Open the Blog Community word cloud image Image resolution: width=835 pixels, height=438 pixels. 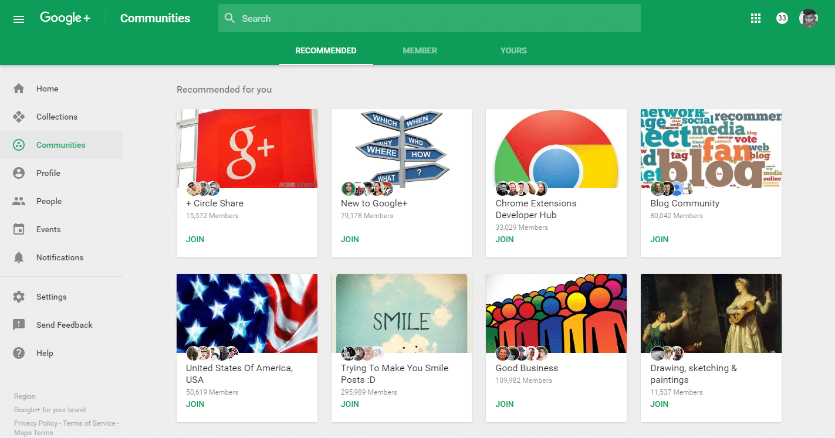pyautogui.click(x=711, y=148)
